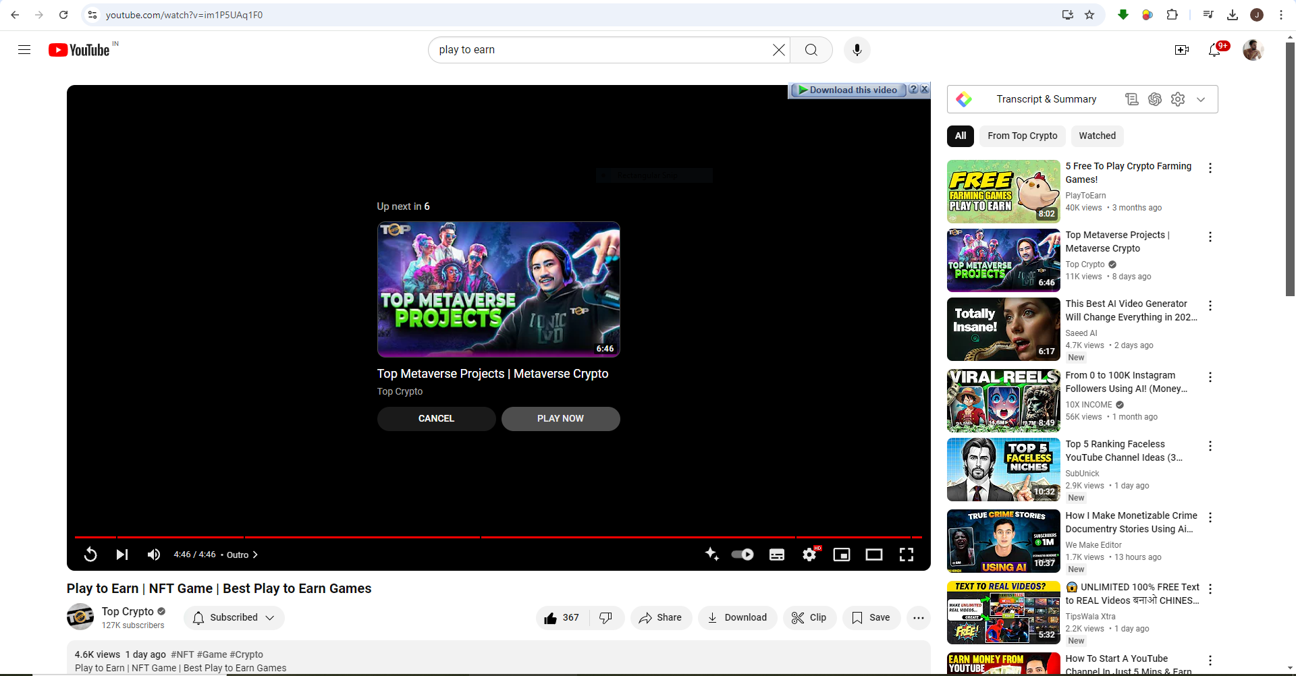Open video player settings gear

coord(810,555)
